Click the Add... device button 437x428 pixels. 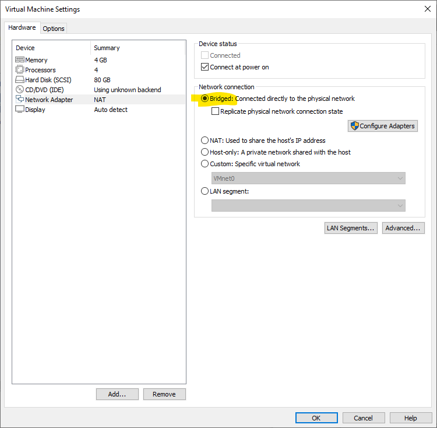(117, 394)
